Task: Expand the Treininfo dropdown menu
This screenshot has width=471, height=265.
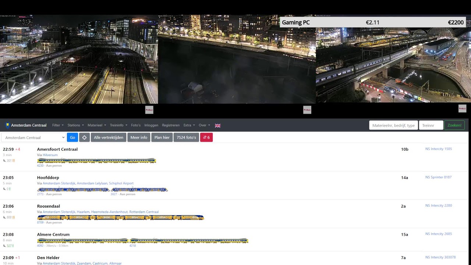Action: [118, 125]
